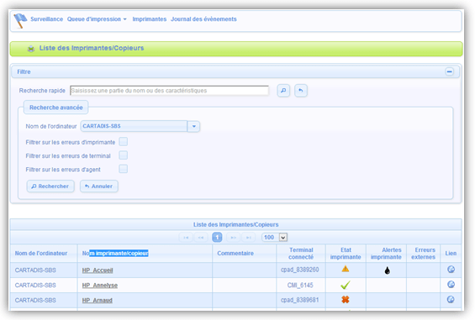Open the HP_Accueil printer link
The image size is (475, 320).
(x=98, y=270)
